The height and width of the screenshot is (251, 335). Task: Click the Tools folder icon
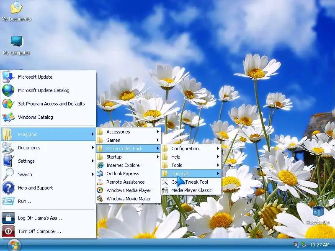click(x=165, y=165)
